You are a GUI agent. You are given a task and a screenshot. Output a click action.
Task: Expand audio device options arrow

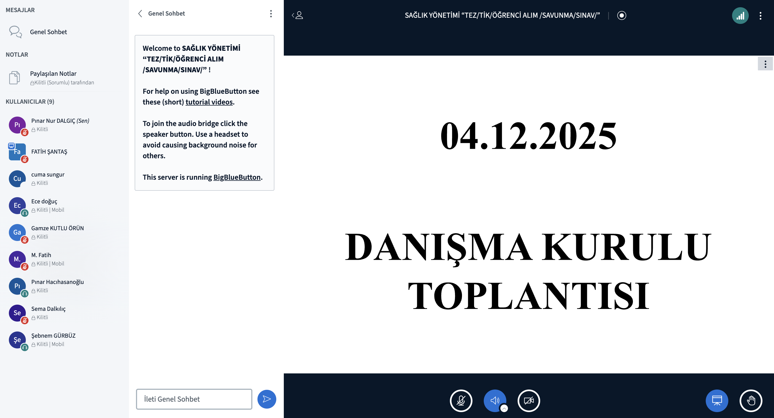tap(504, 408)
